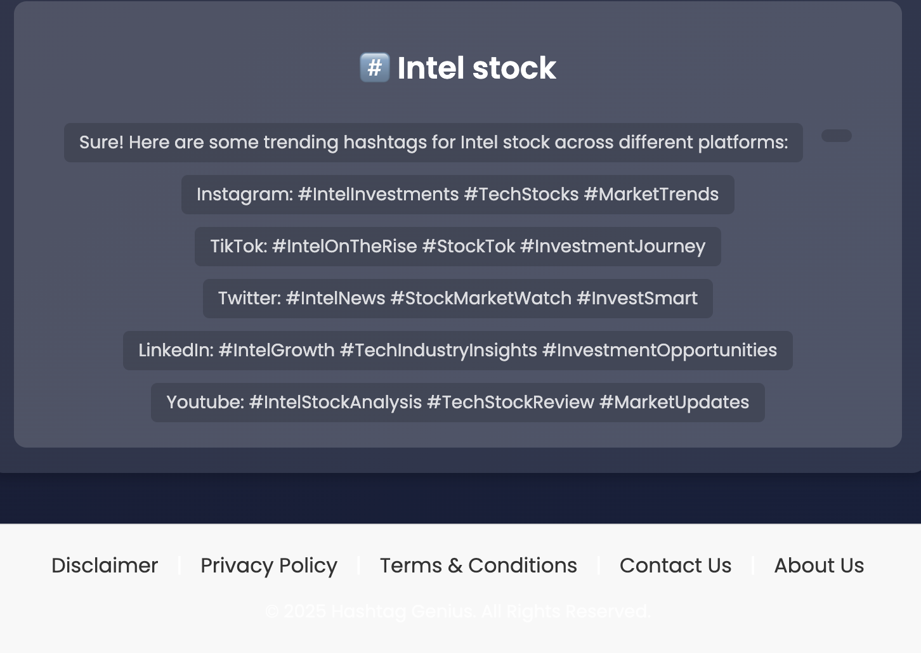The height and width of the screenshot is (653, 921).
Task: Open the Privacy Policy page
Action: coord(269,566)
